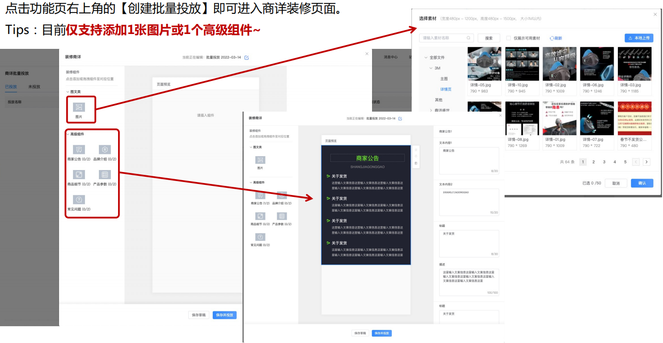
Task: Select the 其他 folder in the material tree
Action: (438, 100)
